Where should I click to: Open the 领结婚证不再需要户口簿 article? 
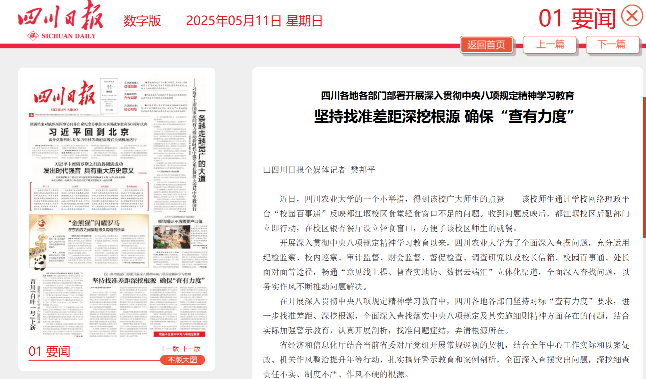pos(180,221)
